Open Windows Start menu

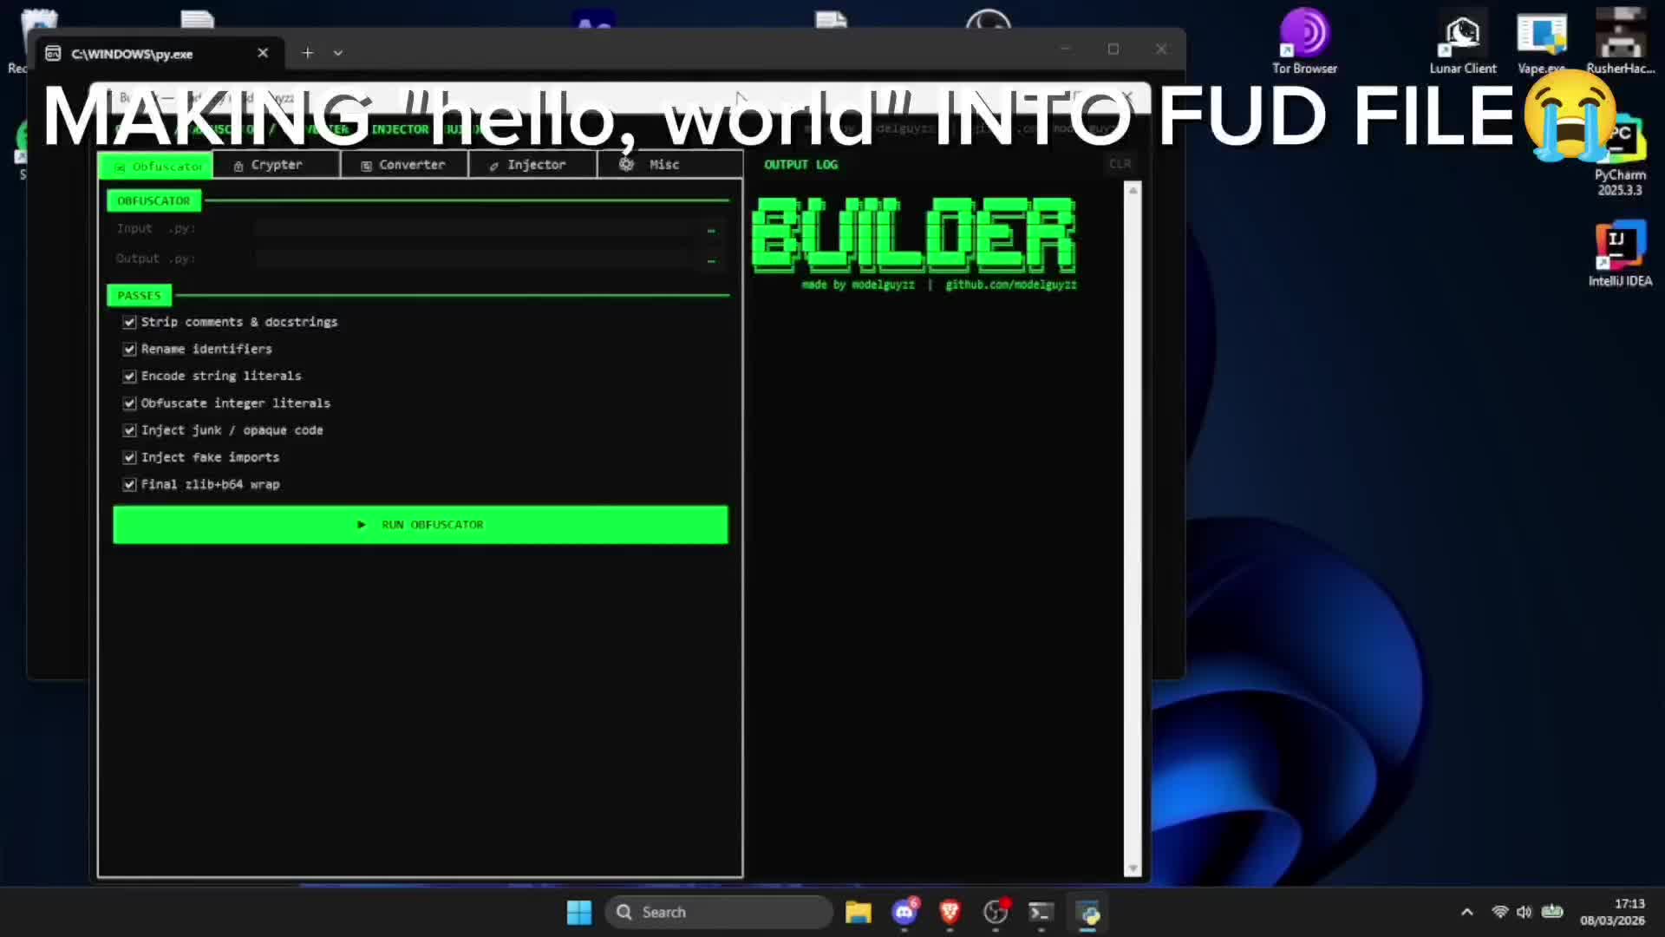578,912
